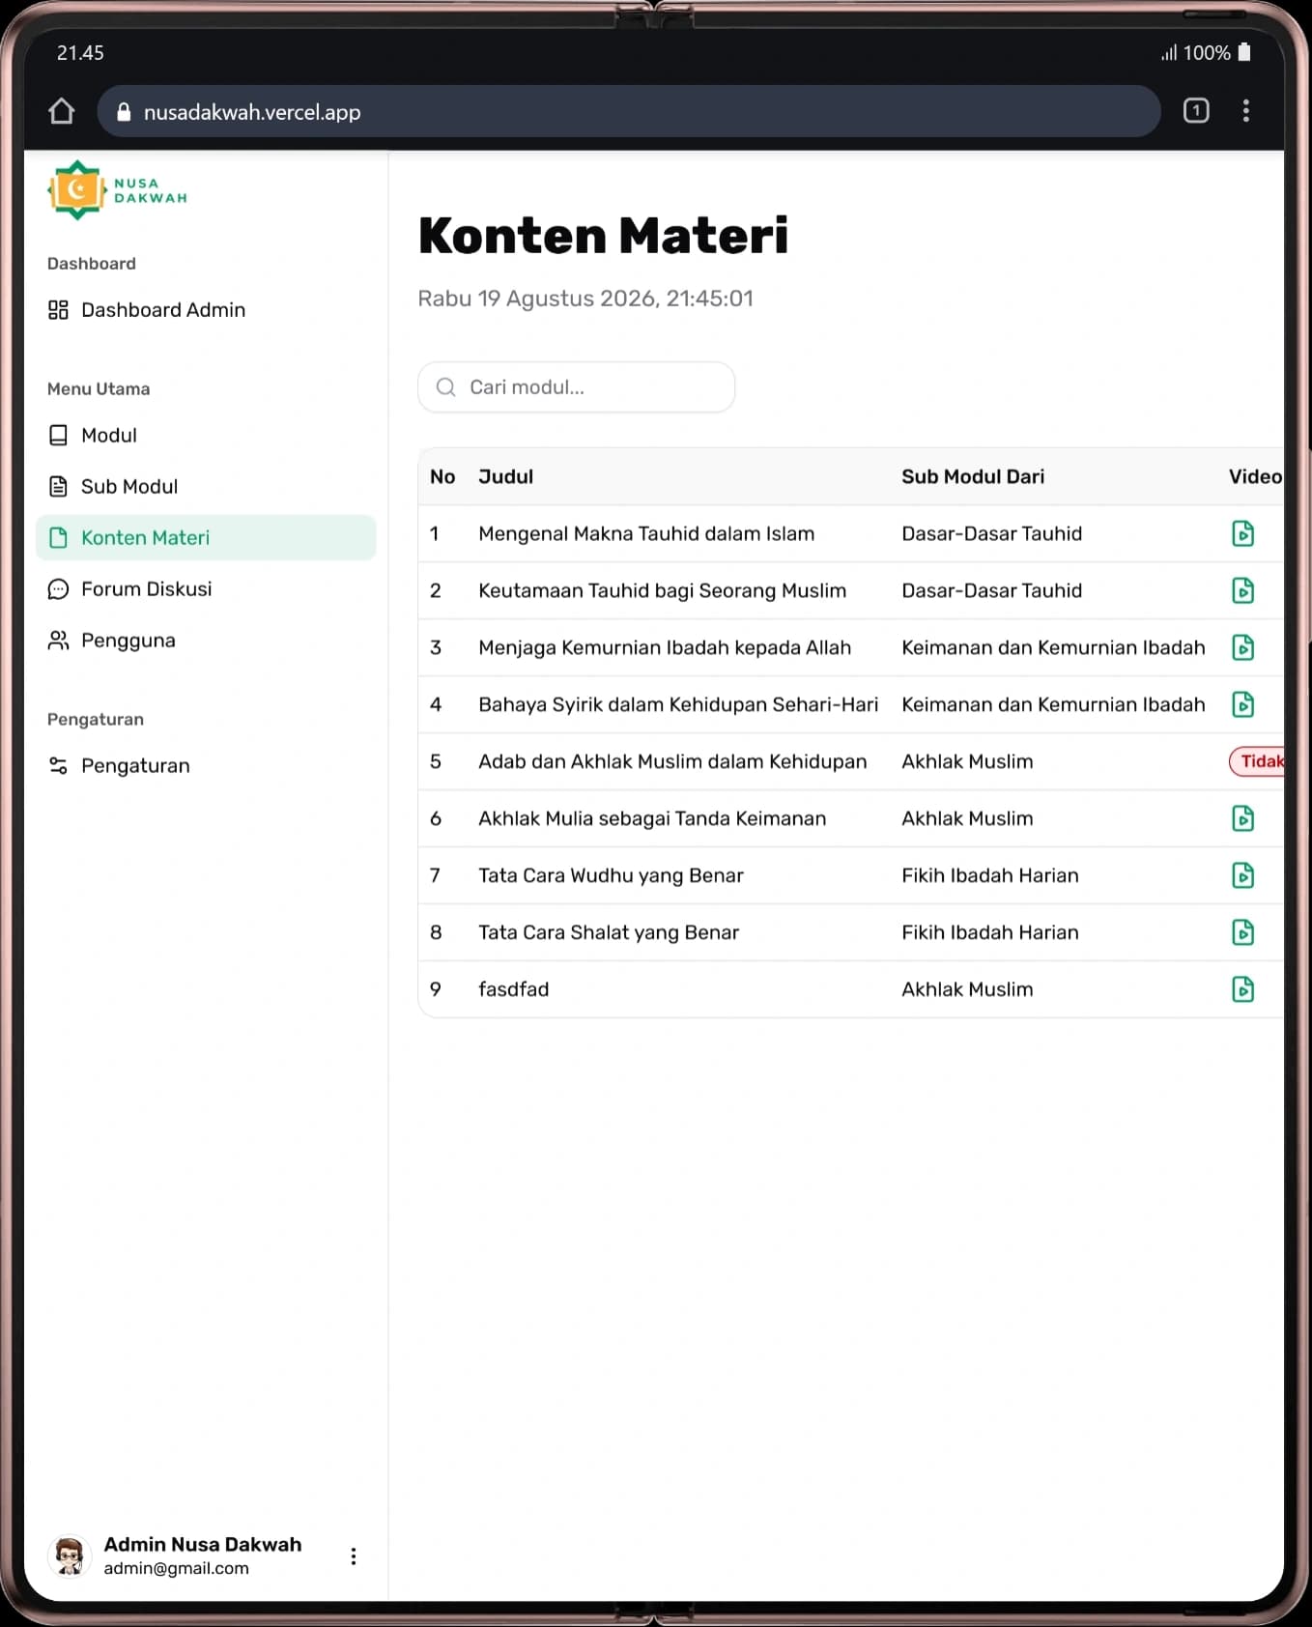The width and height of the screenshot is (1312, 1627).
Task: Click the Video column header
Action: coord(1255,476)
